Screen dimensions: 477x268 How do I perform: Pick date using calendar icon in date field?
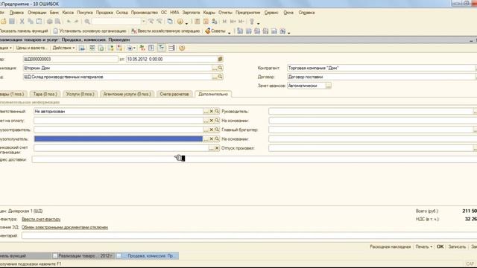point(221,59)
